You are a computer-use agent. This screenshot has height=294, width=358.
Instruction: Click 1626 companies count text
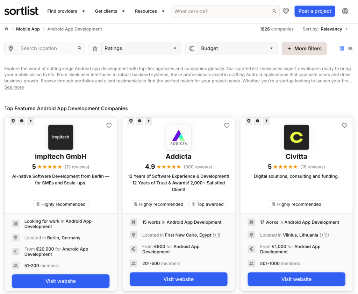coord(277,29)
